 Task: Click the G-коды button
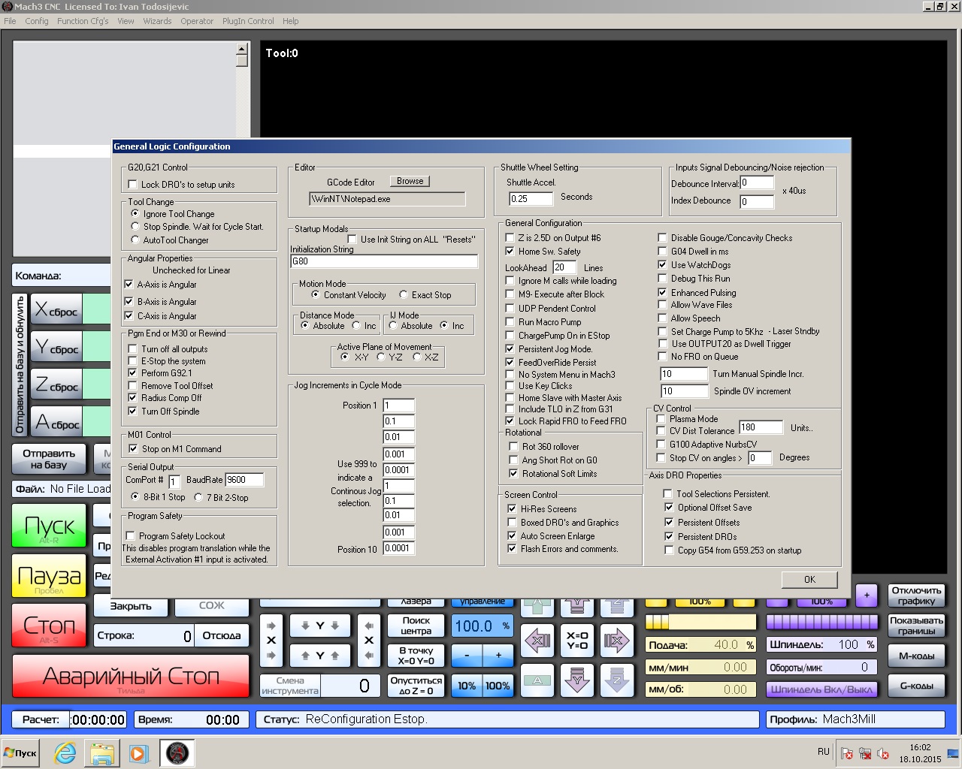point(917,686)
